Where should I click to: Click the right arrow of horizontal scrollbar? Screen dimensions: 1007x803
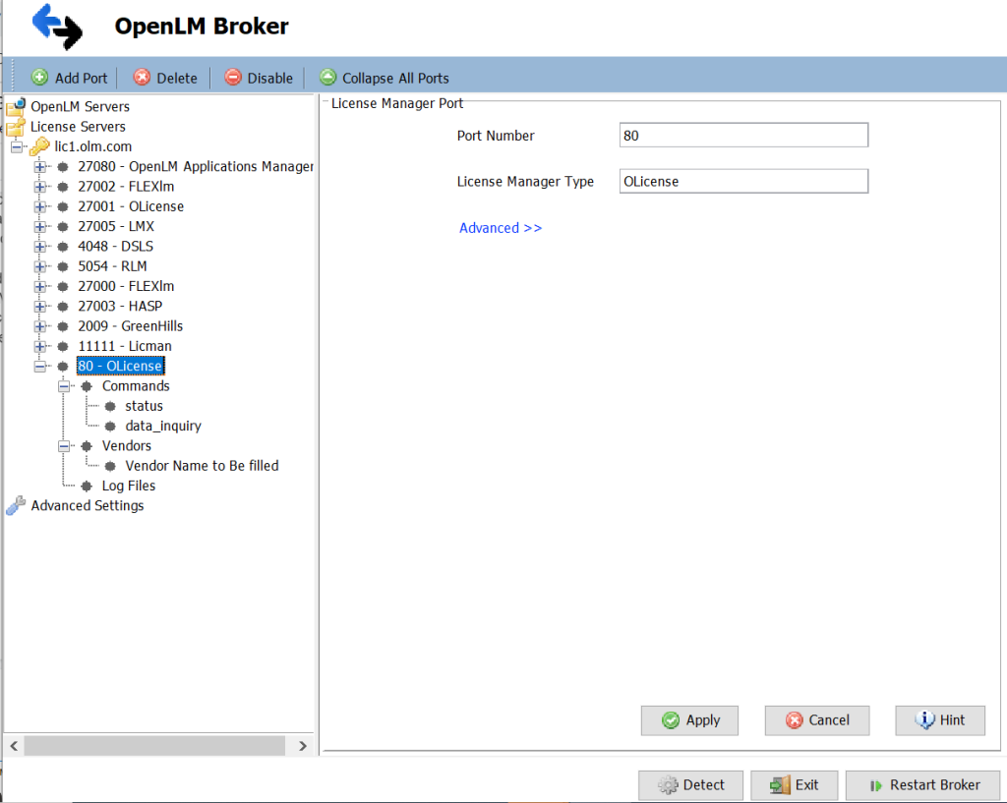pyautogui.click(x=303, y=746)
